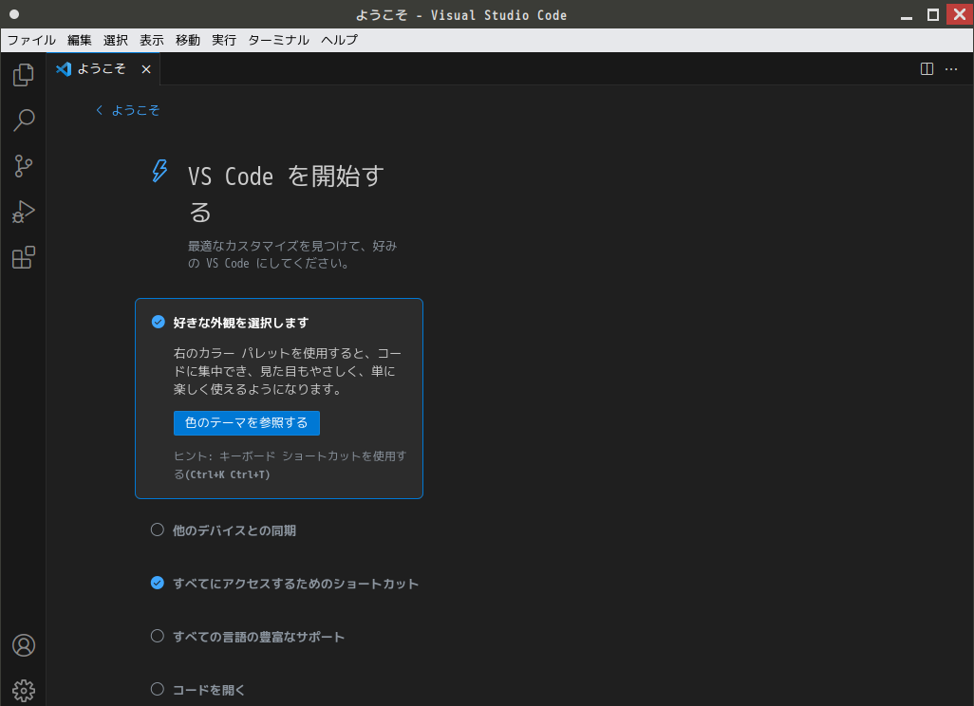
Task: Open the ヘルプ menu
Action: 339,41
